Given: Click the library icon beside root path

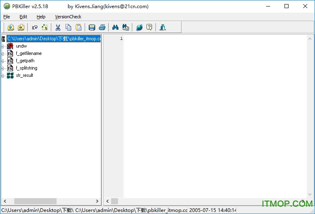Looking at the screenshot, I should [x=3, y=39].
